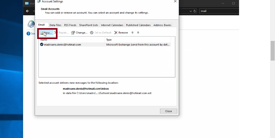
Task: Click the bold Inbox delivery location text
Action: coord(86,89)
